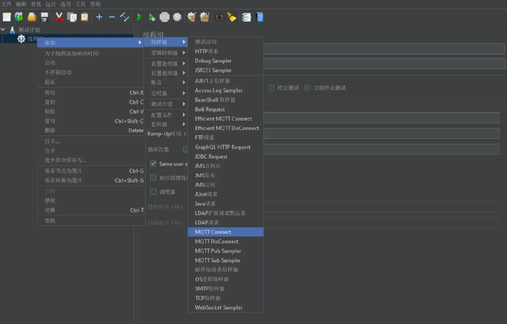Image resolution: width=507 pixels, height=324 pixels.
Task: Expand the 前置处理器 submenu
Action: click(x=166, y=63)
